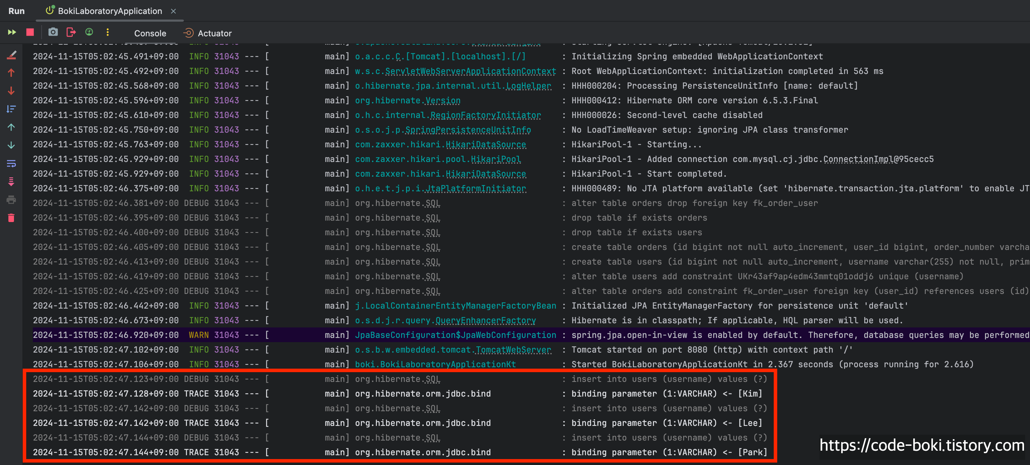Open the green profiler gauge icon
Image resolution: width=1030 pixels, height=465 pixels.
click(x=89, y=32)
